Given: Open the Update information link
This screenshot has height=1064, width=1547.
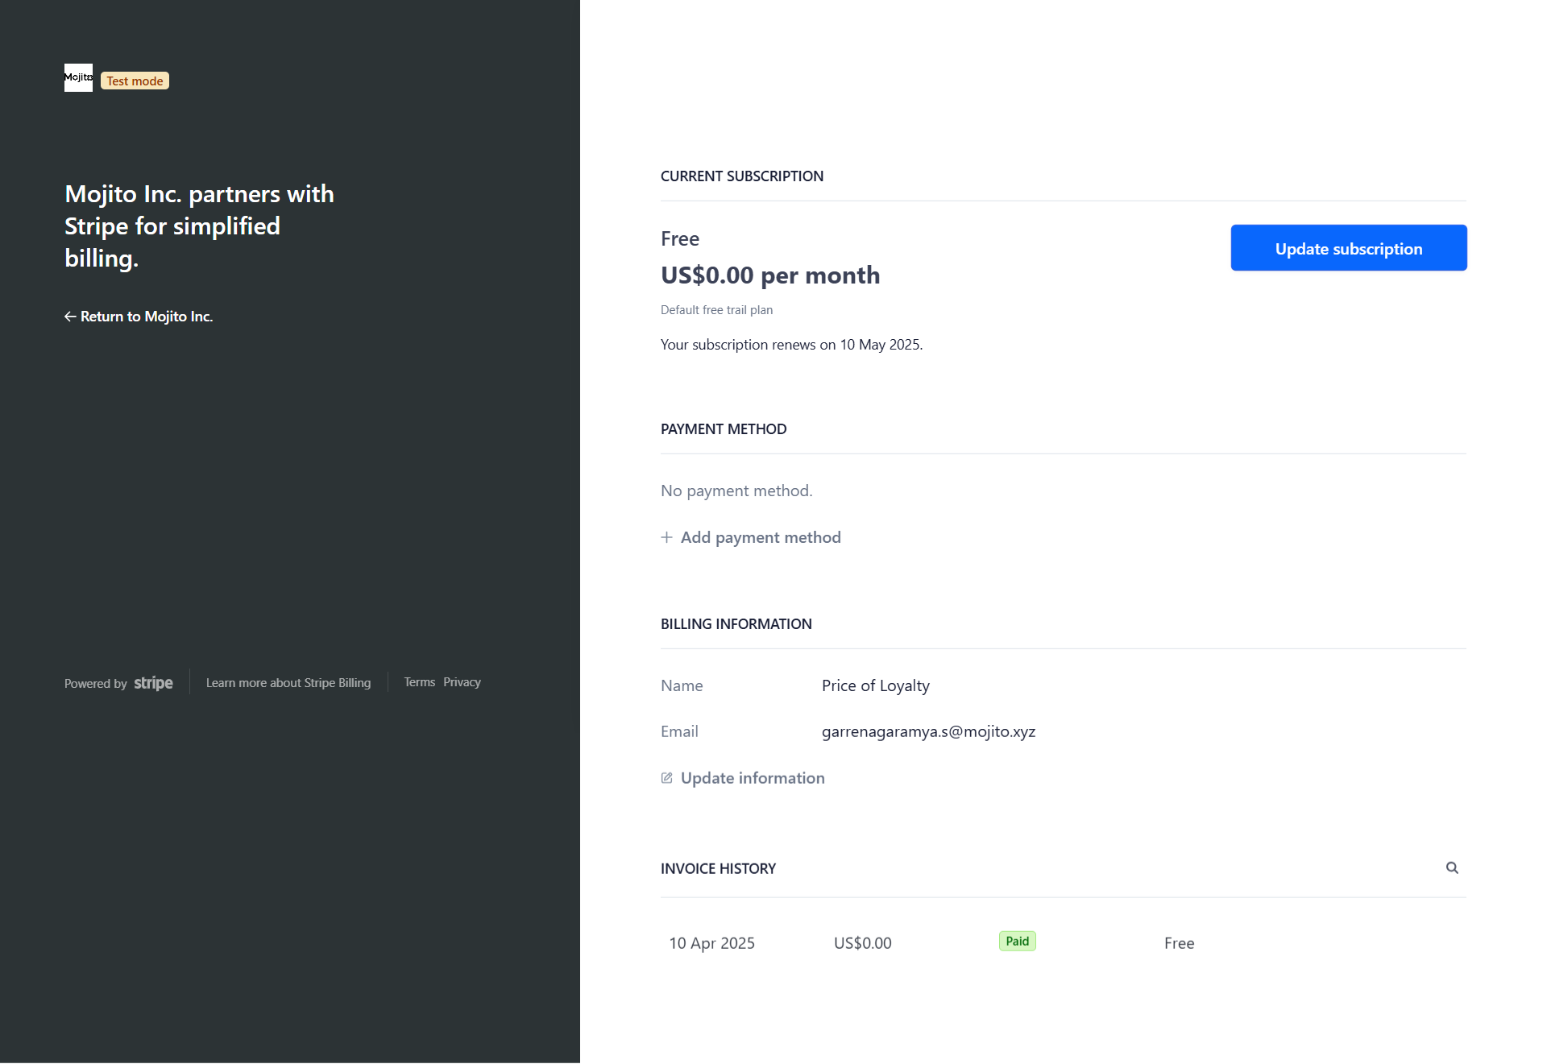Looking at the screenshot, I should (752, 778).
